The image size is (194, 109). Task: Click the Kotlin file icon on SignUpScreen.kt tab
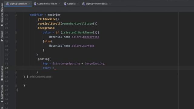8,4
